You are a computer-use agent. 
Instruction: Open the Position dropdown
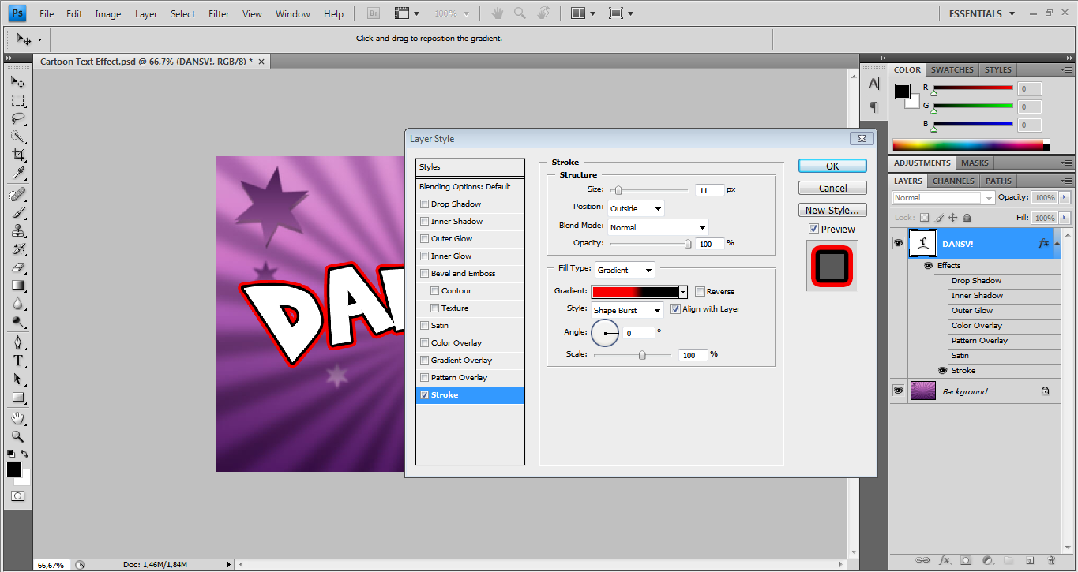point(636,208)
